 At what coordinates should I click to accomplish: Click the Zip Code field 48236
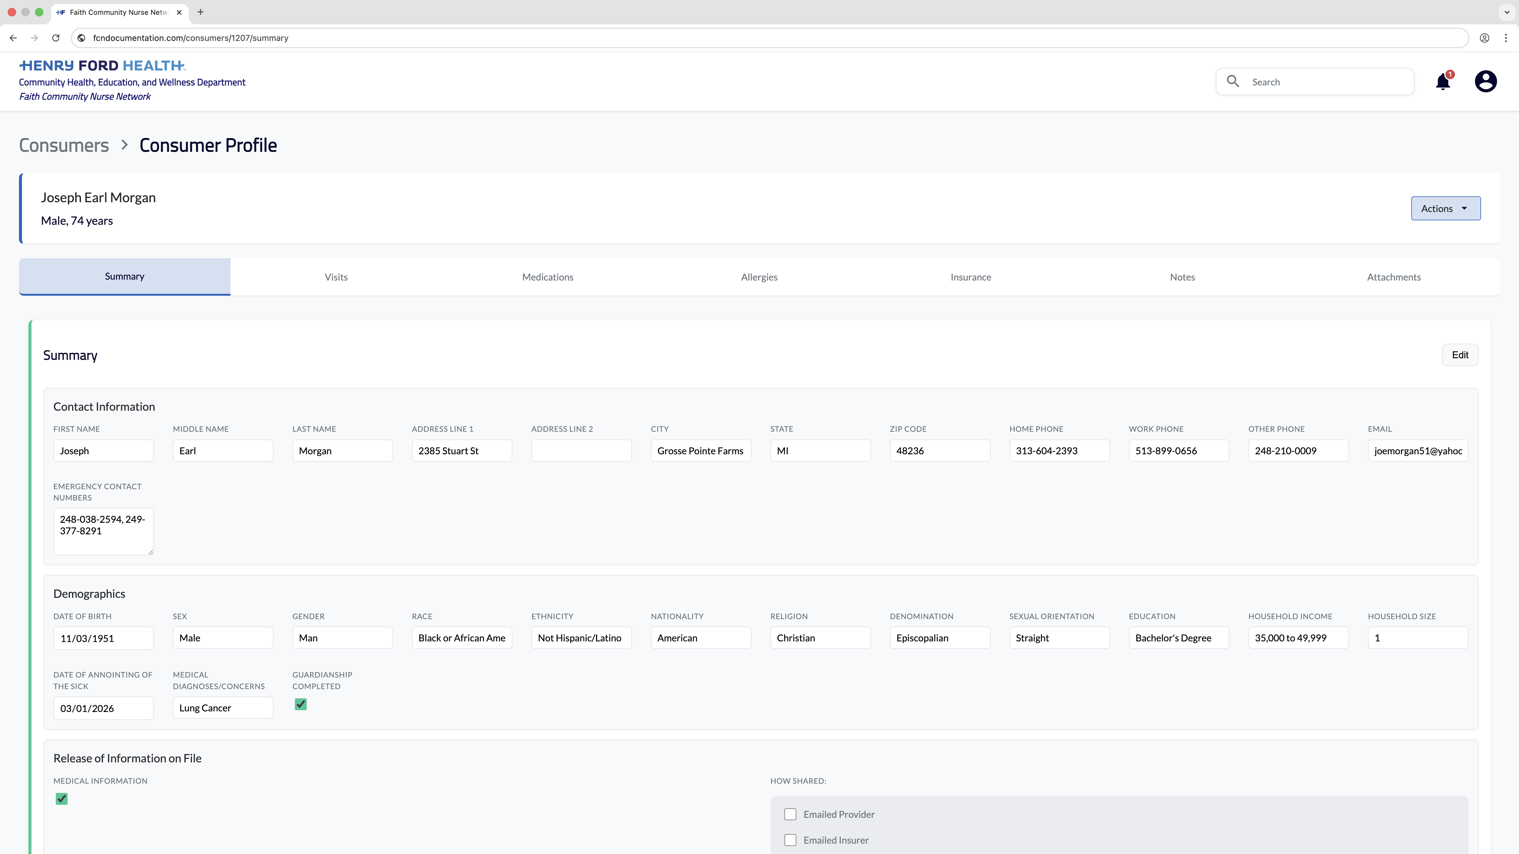click(940, 451)
